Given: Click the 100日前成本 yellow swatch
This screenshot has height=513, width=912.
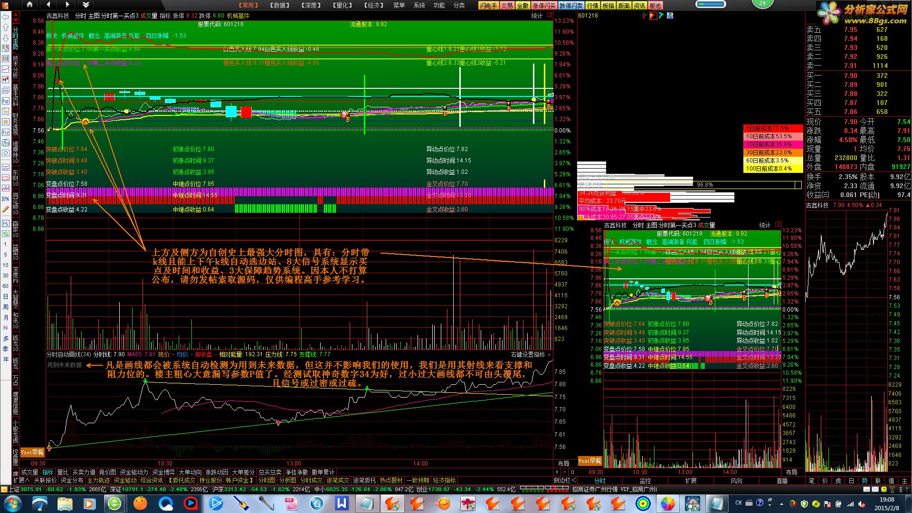Looking at the screenshot, I should click(x=773, y=169).
